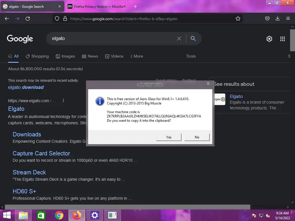Click the Firefox forward arrow
Viewport: 295px width, 221px height.
tap(17, 19)
